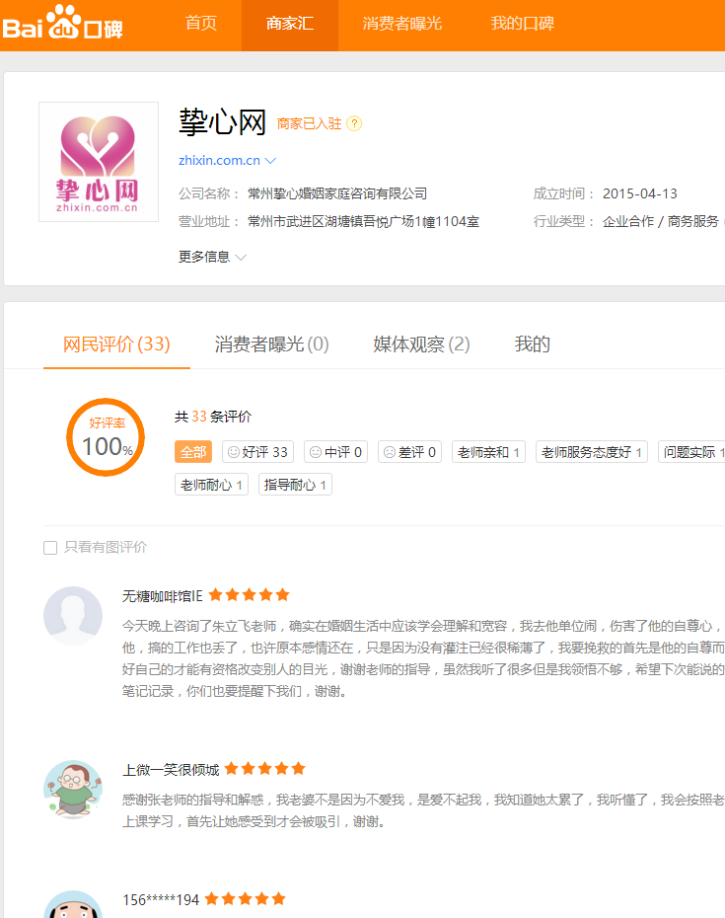Click the question mark help icon
This screenshot has width=725, height=918.
pyautogui.click(x=354, y=123)
